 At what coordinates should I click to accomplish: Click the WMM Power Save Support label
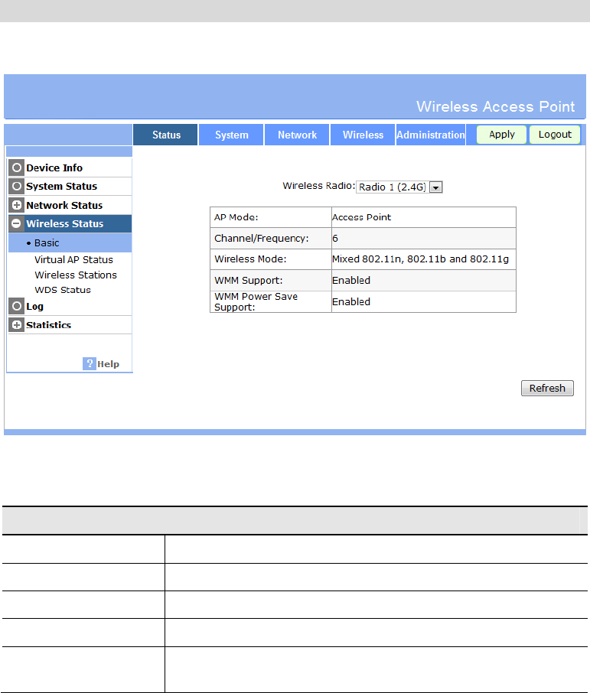coord(256,302)
